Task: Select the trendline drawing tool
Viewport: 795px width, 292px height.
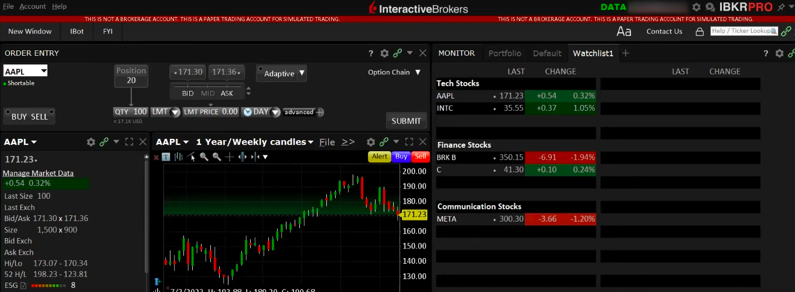Action: 192,157
